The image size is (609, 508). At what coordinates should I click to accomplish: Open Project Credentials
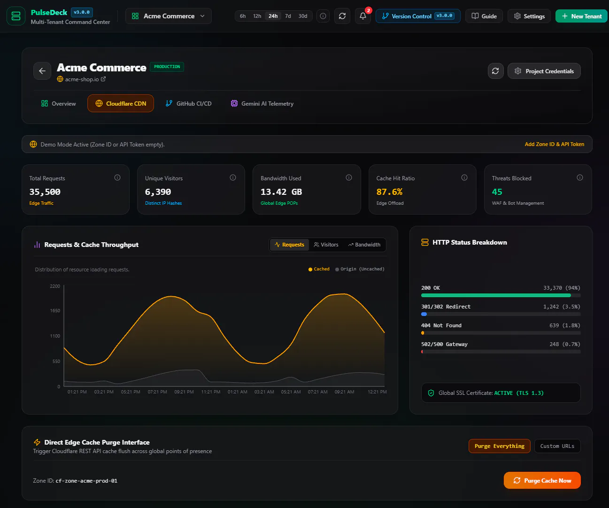coord(544,71)
